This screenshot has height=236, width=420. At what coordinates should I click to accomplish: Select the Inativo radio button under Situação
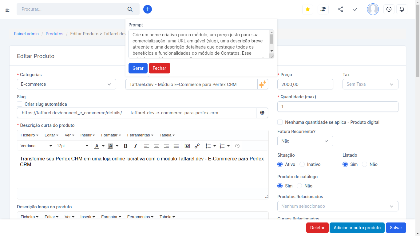(302, 164)
